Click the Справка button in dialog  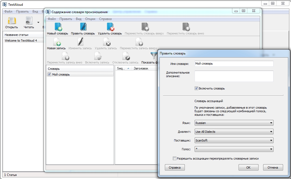175,168
